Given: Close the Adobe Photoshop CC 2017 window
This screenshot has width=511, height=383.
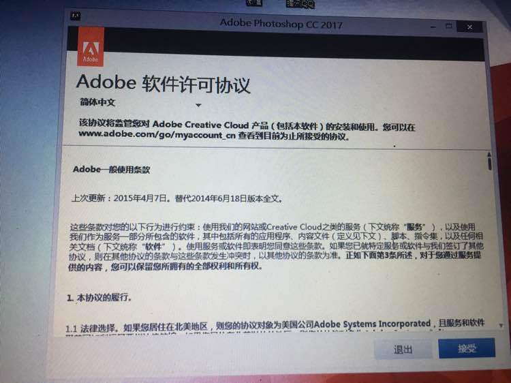Looking at the screenshot, I should [469, 27].
